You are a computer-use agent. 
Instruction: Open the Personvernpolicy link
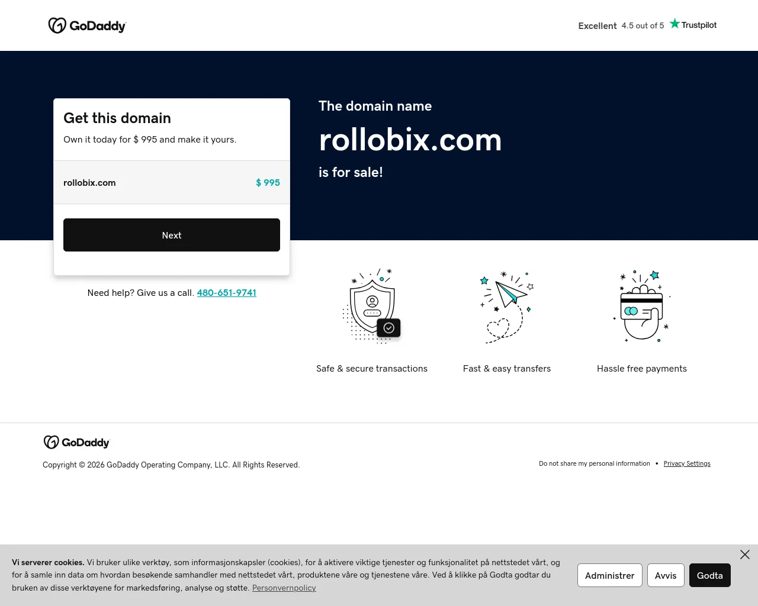coord(284,588)
